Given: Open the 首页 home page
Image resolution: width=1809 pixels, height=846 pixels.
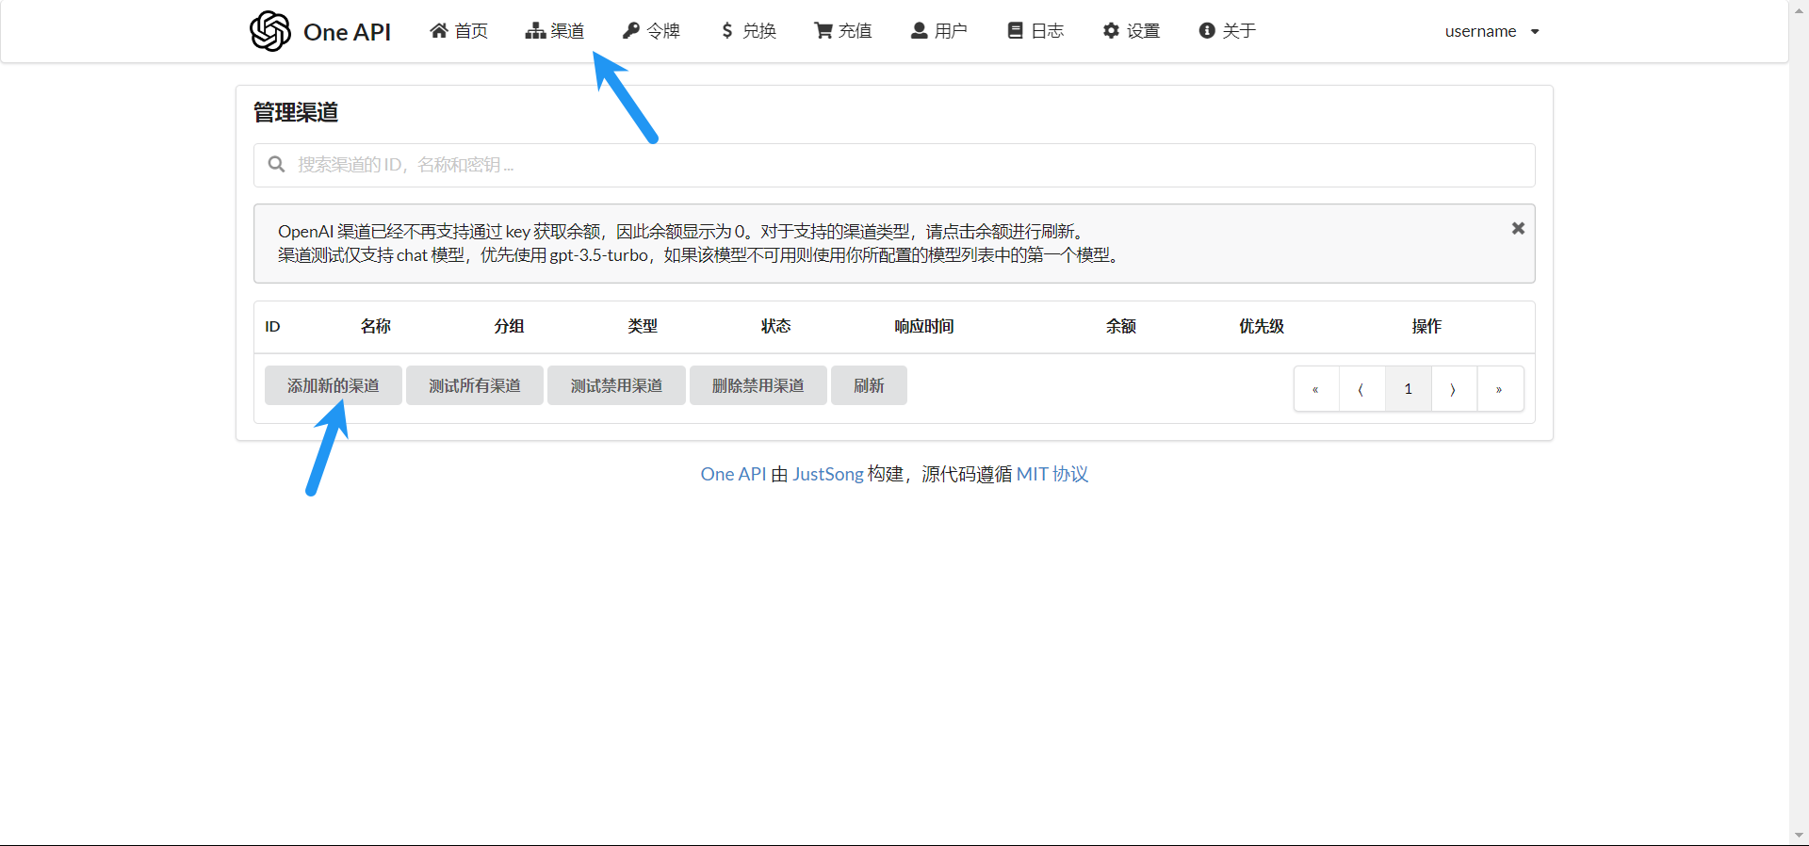Looking at the screenshot, I should click(x=459, y=31).
